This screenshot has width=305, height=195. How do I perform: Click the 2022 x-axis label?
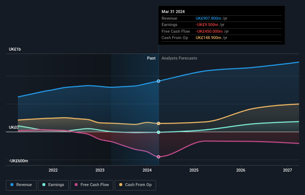[x=53, y=170]
